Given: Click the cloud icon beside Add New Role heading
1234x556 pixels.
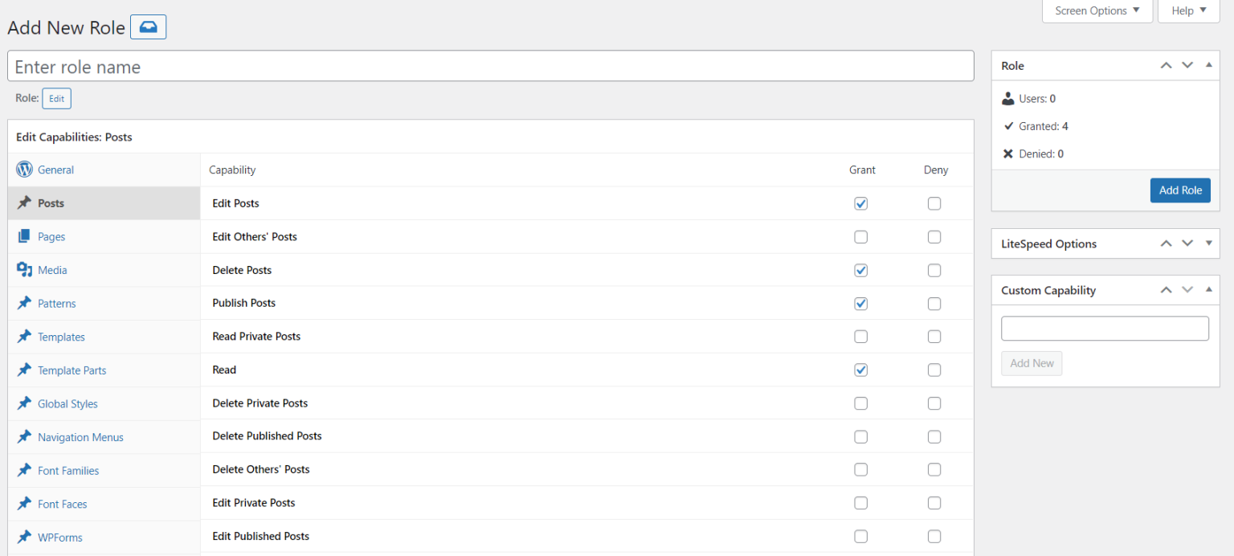Looking at the screenshot, I should [x=148, y=27].
